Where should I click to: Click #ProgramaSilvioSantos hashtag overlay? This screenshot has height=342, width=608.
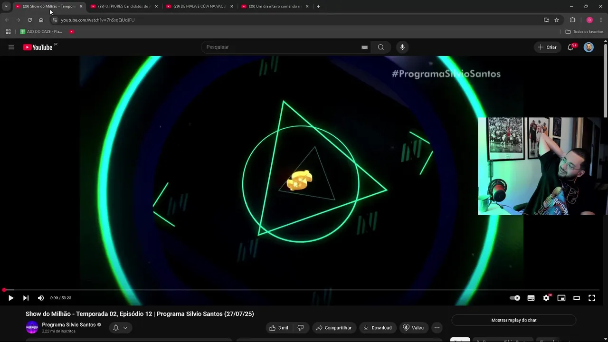point(446,74)
